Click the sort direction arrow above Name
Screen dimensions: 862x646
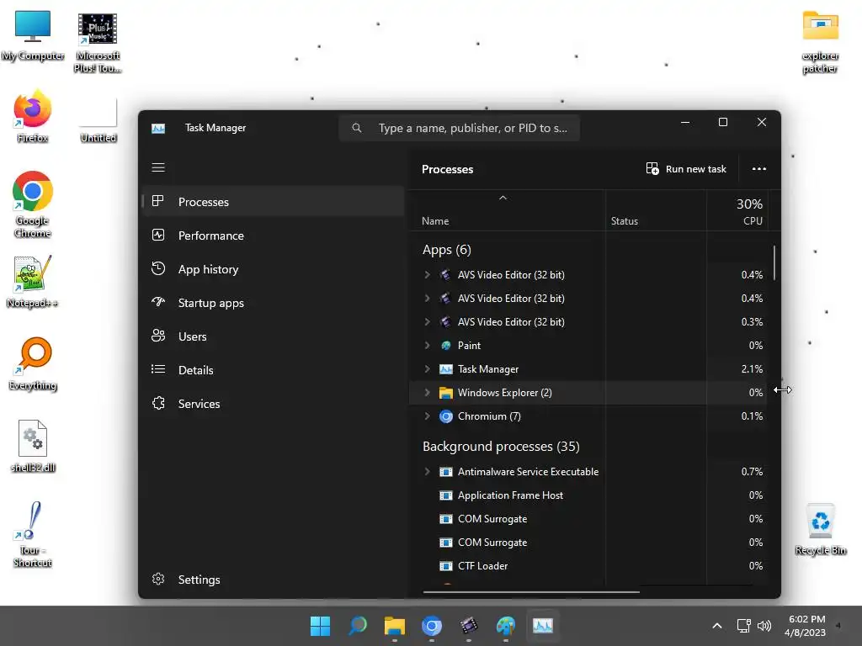503,198
